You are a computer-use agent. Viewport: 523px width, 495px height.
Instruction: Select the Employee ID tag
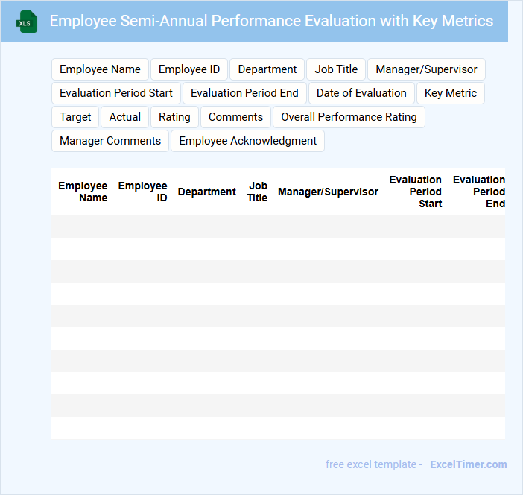(x=189, y=69)
